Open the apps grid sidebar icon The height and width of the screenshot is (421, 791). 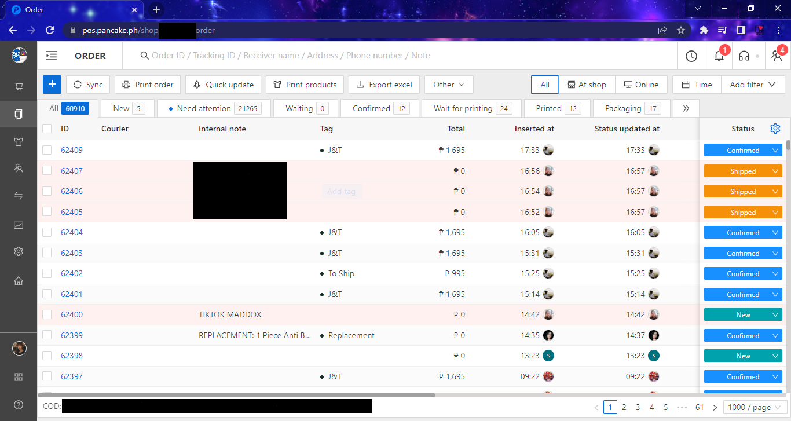[x=19, y=377]
